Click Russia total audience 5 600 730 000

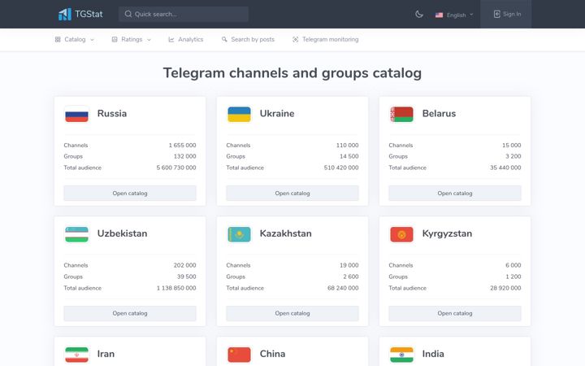pyautogui.click(x=176, y=168)
